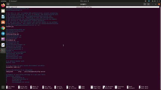
Task: Open the root@dll title dropdown
Action: [x=83, y=4]
